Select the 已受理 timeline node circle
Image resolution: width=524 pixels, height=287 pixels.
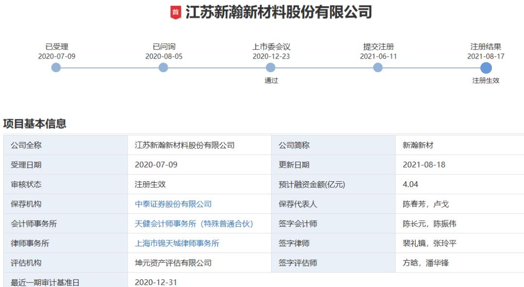[x=55, y=67]
